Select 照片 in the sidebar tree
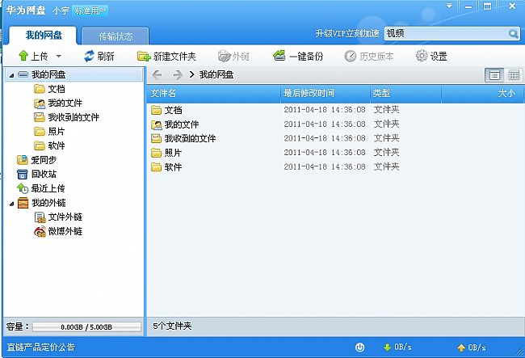Viewport: 525px width, 358px height. (x=49, y=131)
